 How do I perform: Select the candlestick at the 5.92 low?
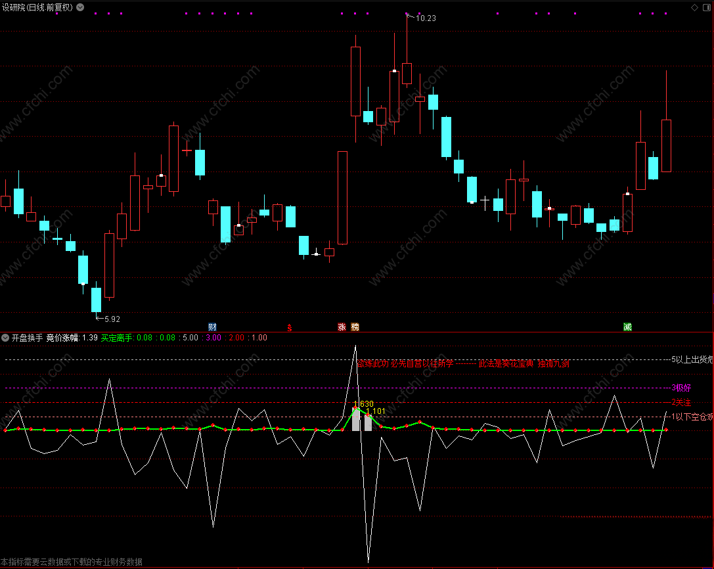pos(96,300)
